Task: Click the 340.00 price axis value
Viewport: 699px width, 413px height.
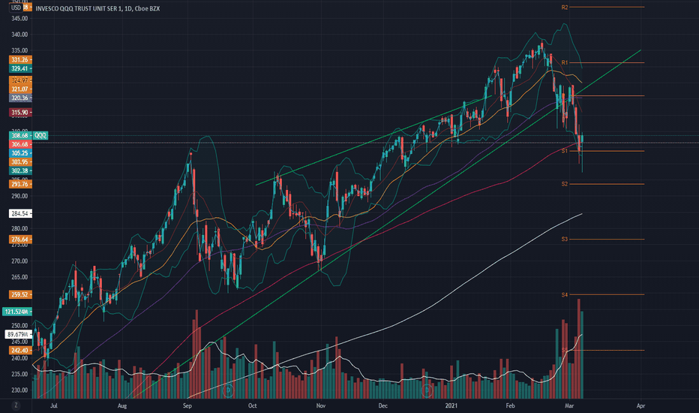Action: [x=19, y=35]
